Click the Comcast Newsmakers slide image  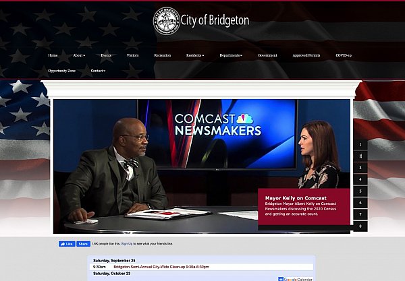201,166
